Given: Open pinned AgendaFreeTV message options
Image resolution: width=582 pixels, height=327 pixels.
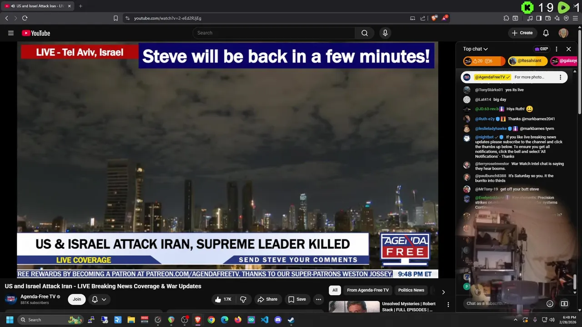Looking at the screenshot, I should click(x=560, y=77).
